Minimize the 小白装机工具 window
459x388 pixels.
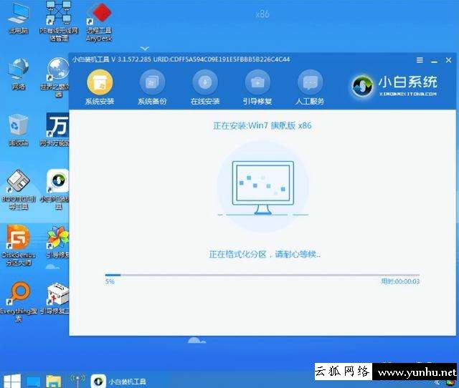(434, 61)
